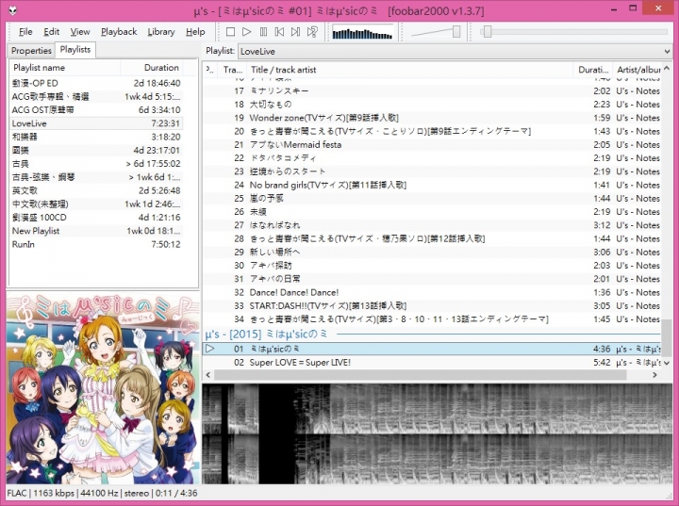Select the ACG OST原聲帶 playlist
The width and height of the screenshot is (679, 506).
coord(96,110)
